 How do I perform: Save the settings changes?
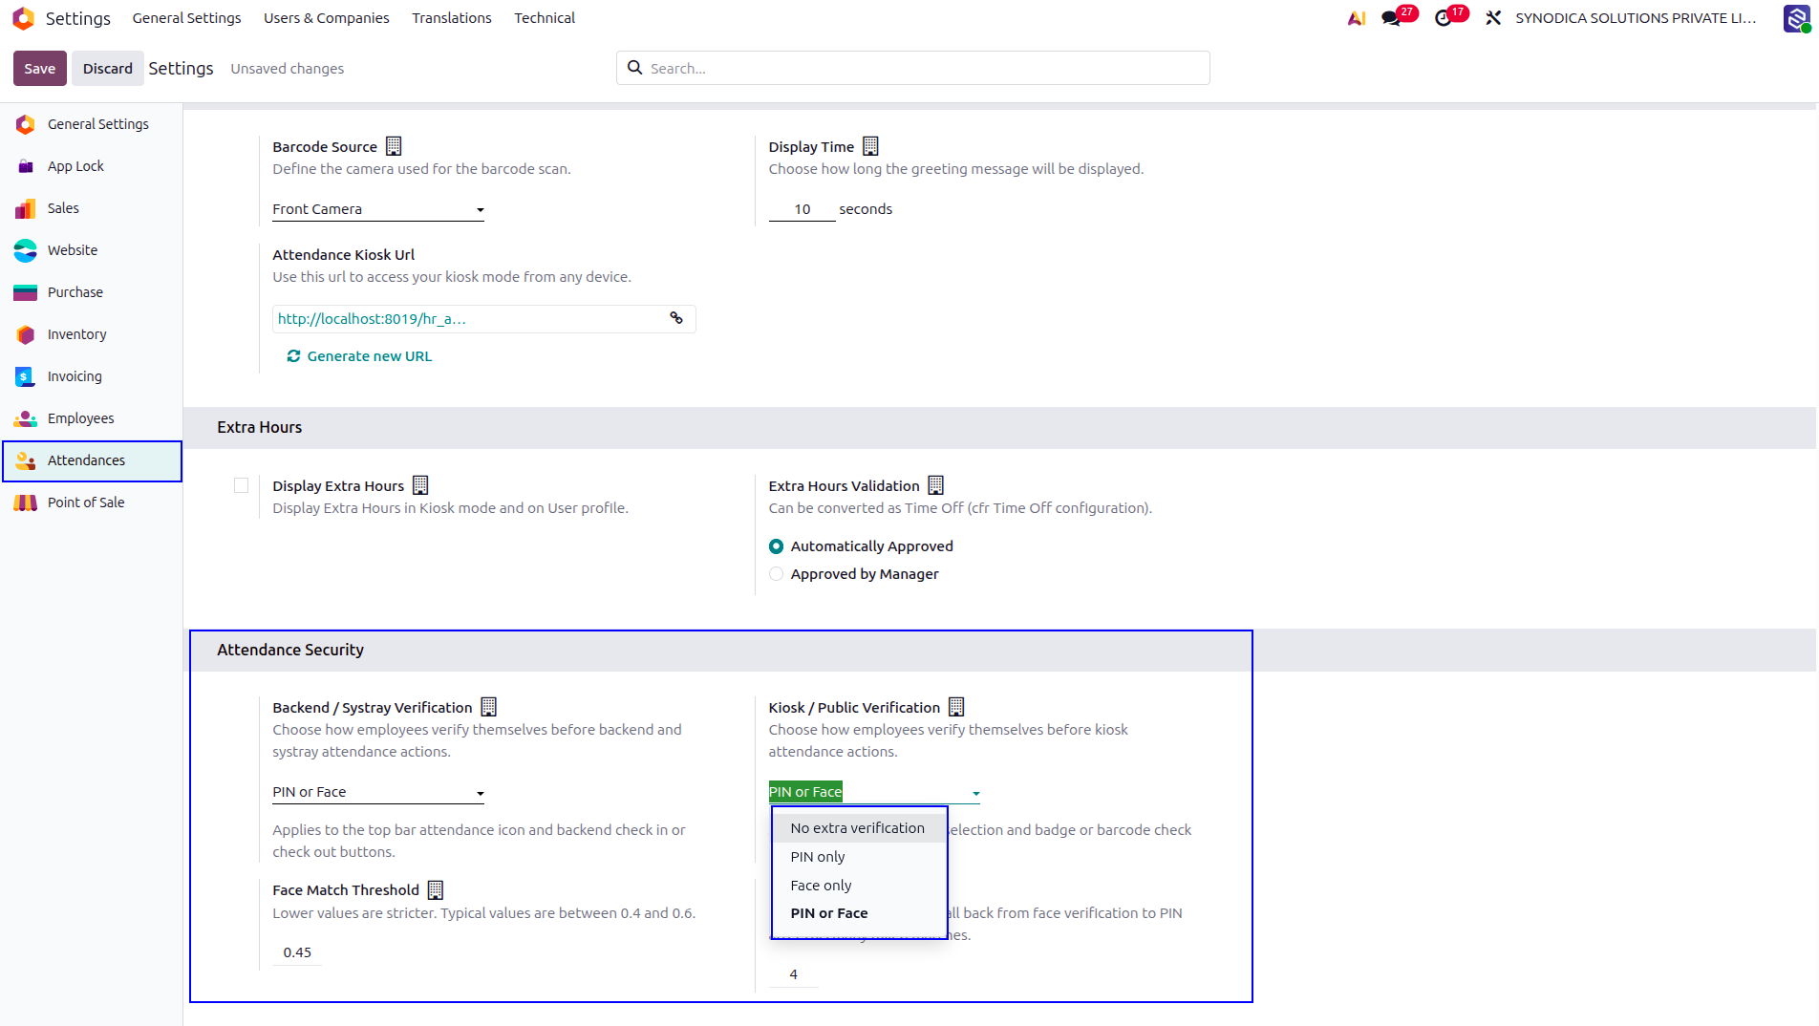pos(40,68)
